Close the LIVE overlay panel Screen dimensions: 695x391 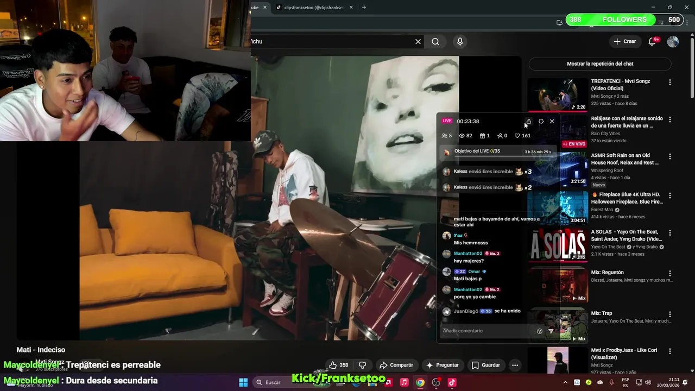pos(552,121)
